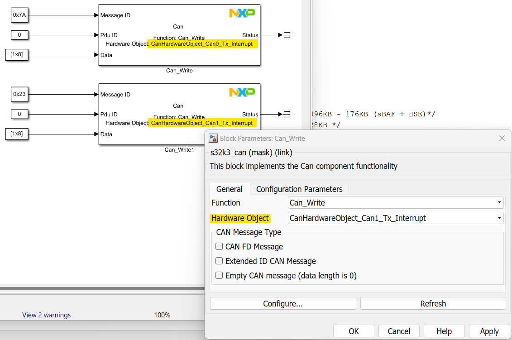Check Empty CAN message (data length is 0)
The width and height of the screenshot is (512, 340).
click(x=219, y=275)
